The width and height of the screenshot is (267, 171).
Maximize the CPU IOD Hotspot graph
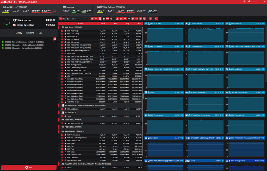[x=146, y=46]
